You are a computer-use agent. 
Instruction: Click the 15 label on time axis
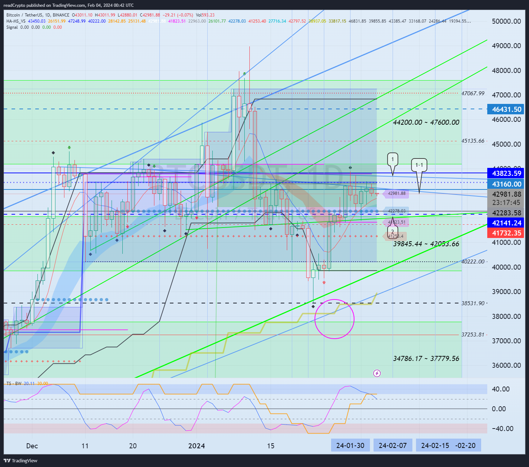click(271, 446)
